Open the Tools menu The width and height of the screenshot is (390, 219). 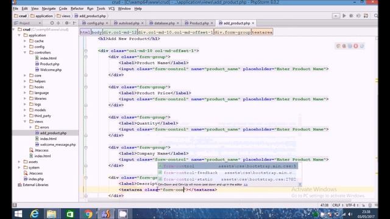click(x=101, y=9)
